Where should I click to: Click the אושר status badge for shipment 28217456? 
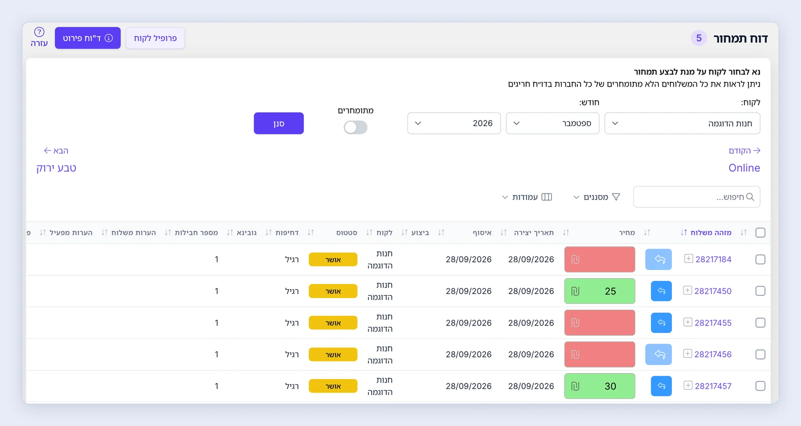333,354
